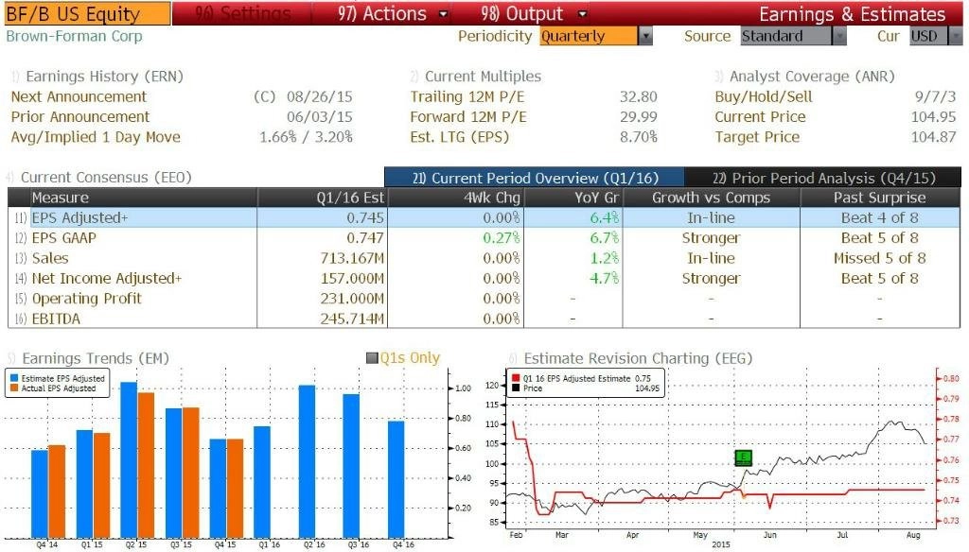
Task: Open the currency USD dropdown
Action: tap(936, 37)
